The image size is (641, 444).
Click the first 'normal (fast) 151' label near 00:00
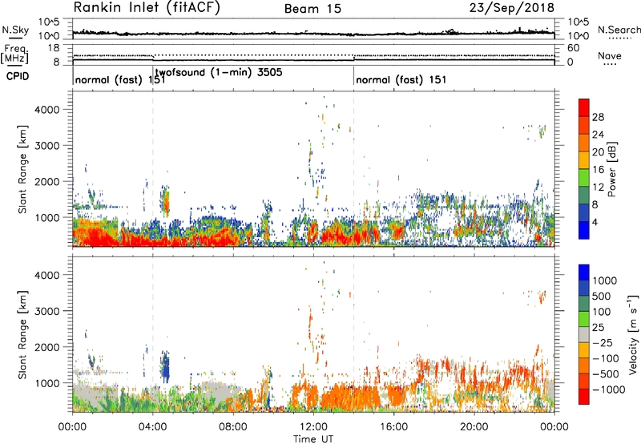[x=120, y=79]
